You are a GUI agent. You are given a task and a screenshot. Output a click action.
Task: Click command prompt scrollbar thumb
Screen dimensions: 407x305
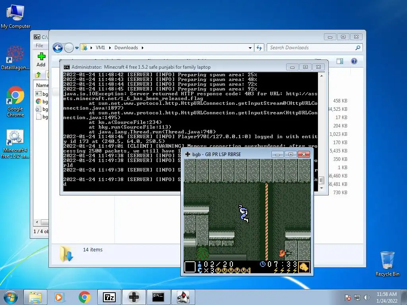[321, 180]
